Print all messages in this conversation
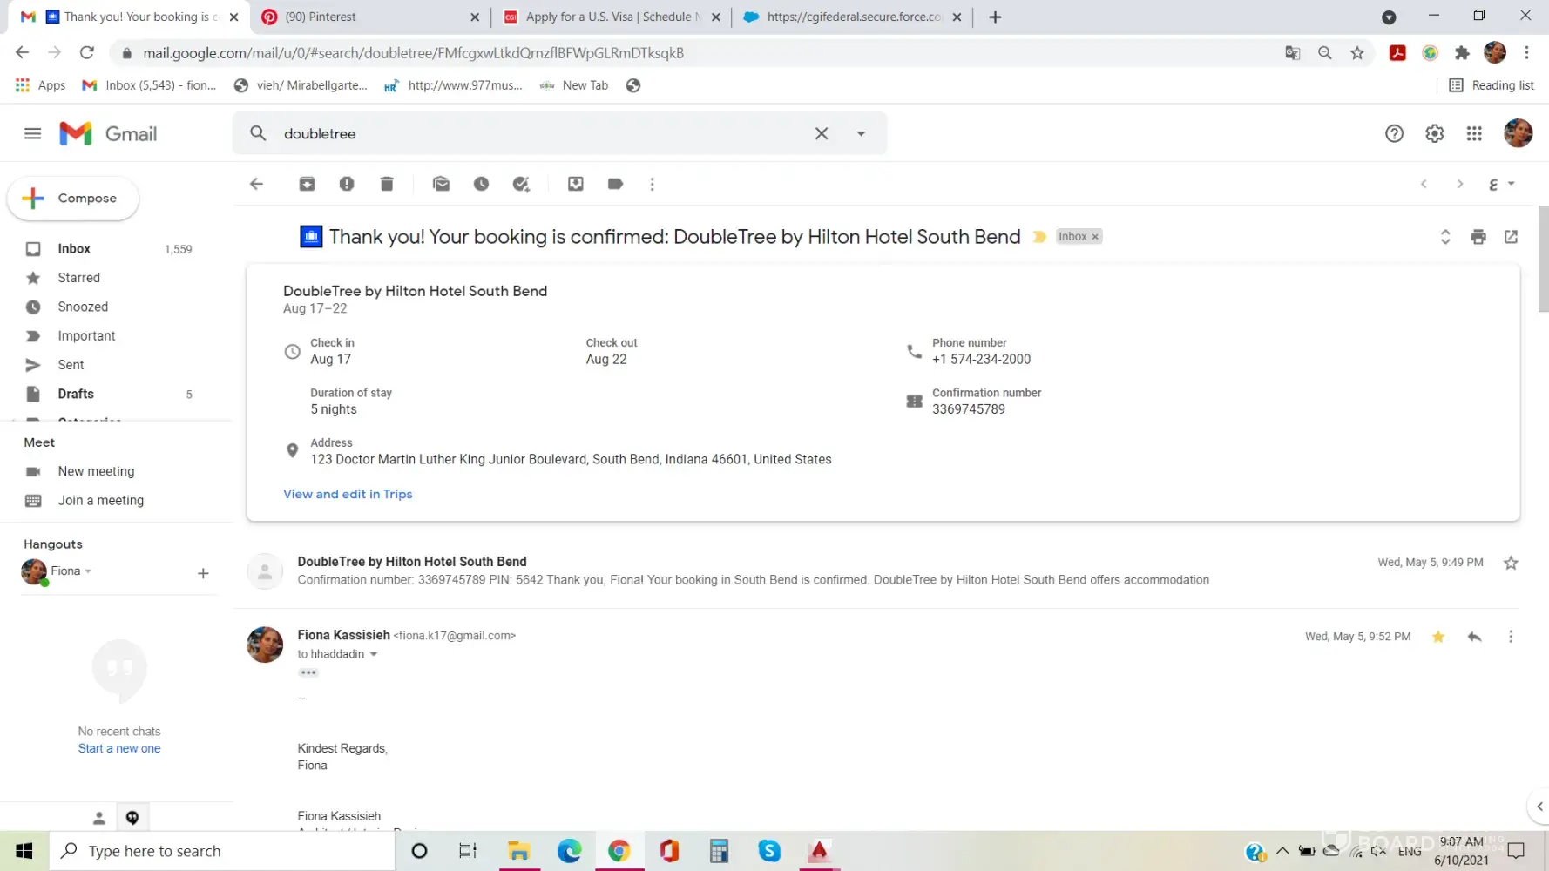1549x871 pixels. (1478, 237)
